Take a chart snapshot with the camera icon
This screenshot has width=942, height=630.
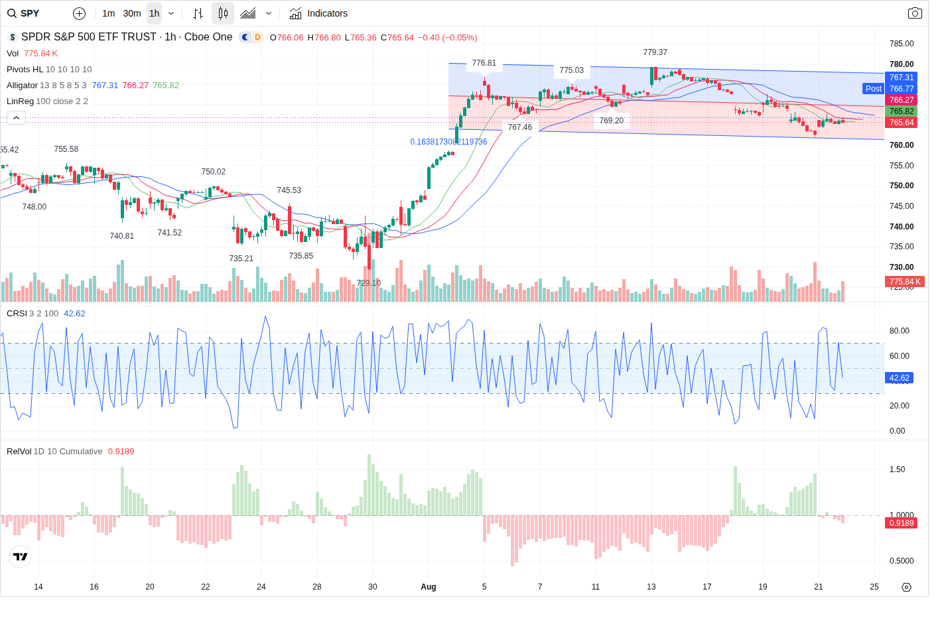[x=915, y=13]
